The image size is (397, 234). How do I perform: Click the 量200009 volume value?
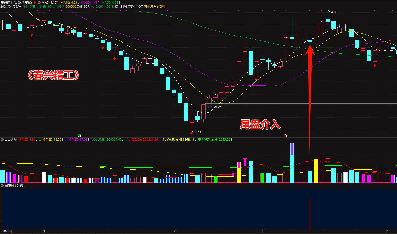69,7
